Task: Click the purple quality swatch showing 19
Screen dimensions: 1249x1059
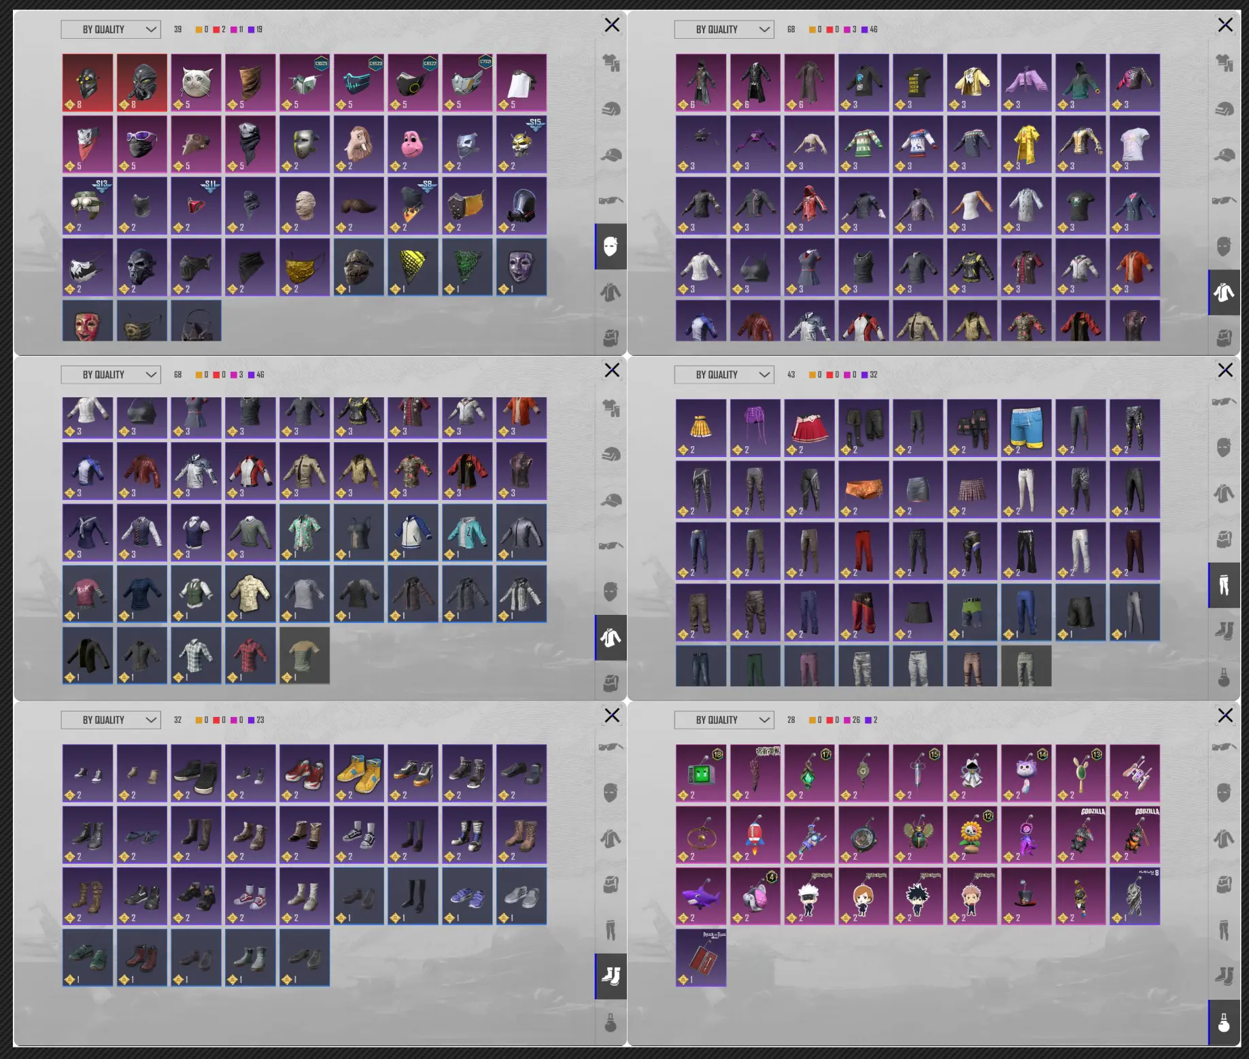Action: (255, 29)
